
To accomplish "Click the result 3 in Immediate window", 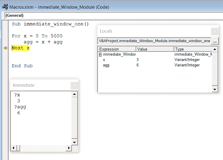I will tap(19, 101).
